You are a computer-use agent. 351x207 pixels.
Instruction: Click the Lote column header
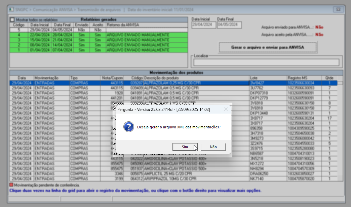point(268,78)
